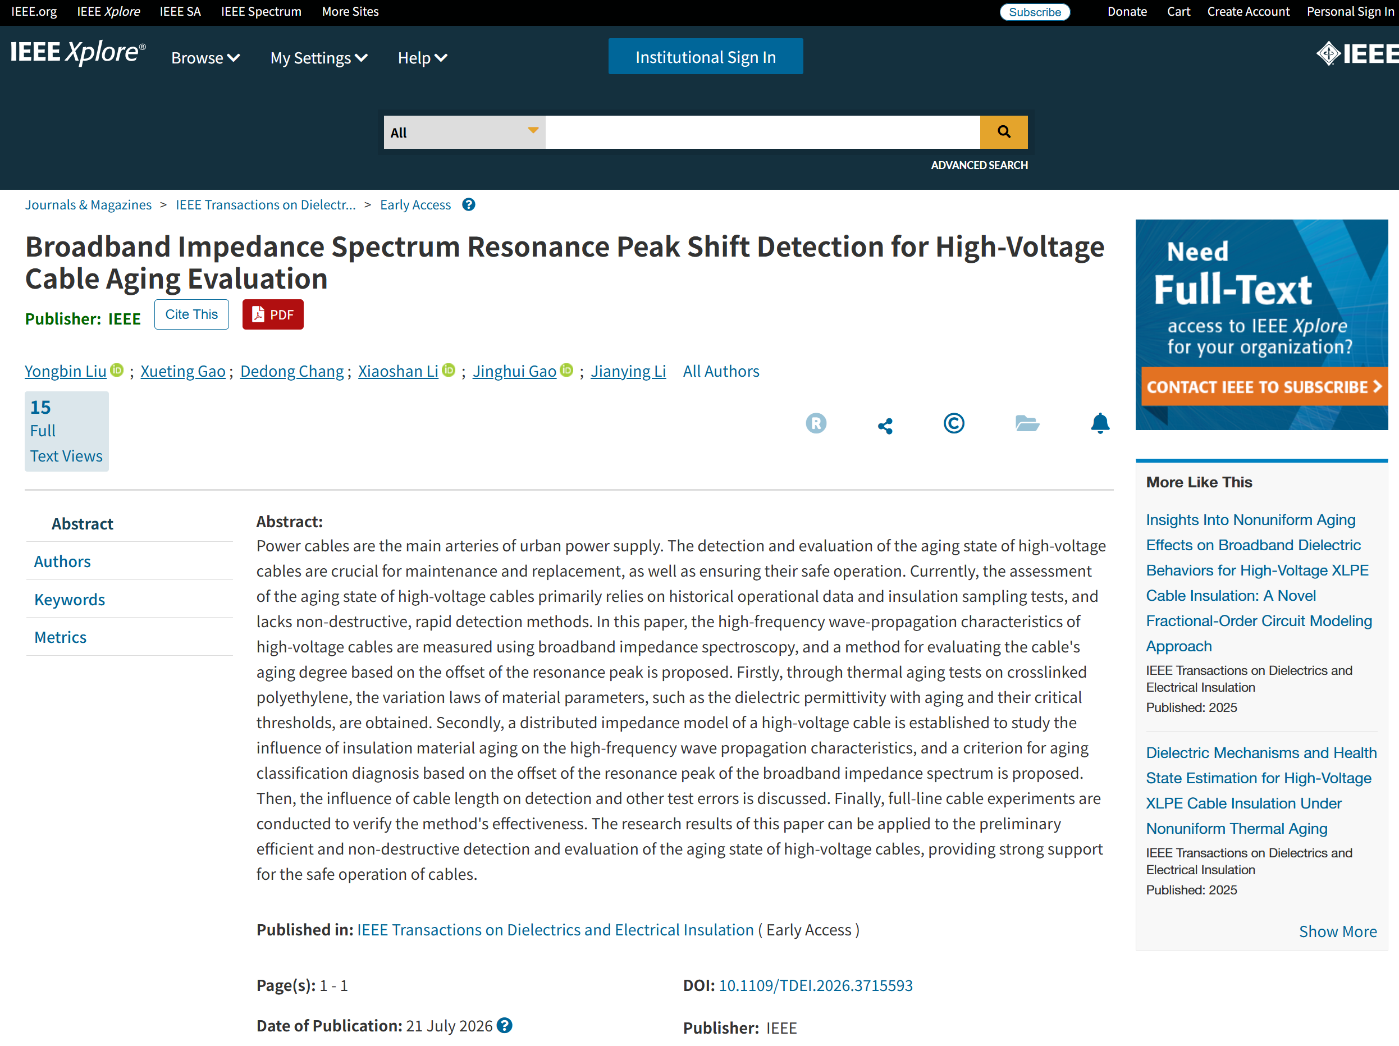
Task: Open author Jinghui Gao's profile
Action: coord(514,371)
